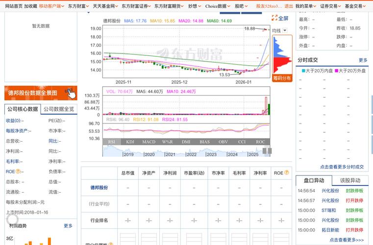The width and height of the screenshot is (373, 245).
Task: Expand the 均线 dropdown arrow
Action: tap(285, 30)
